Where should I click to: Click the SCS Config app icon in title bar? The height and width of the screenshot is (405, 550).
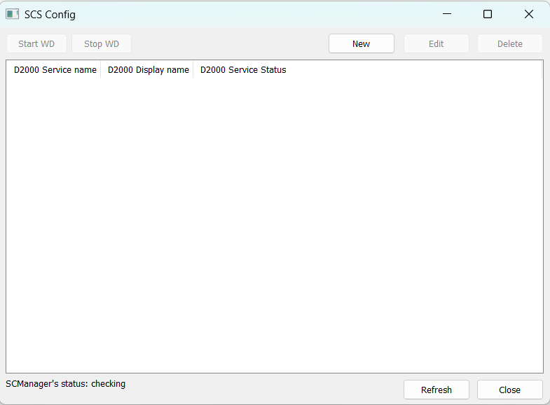tap(13, 14)
